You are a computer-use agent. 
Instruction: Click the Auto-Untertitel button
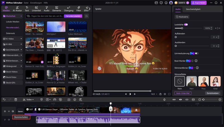(183, 93)
